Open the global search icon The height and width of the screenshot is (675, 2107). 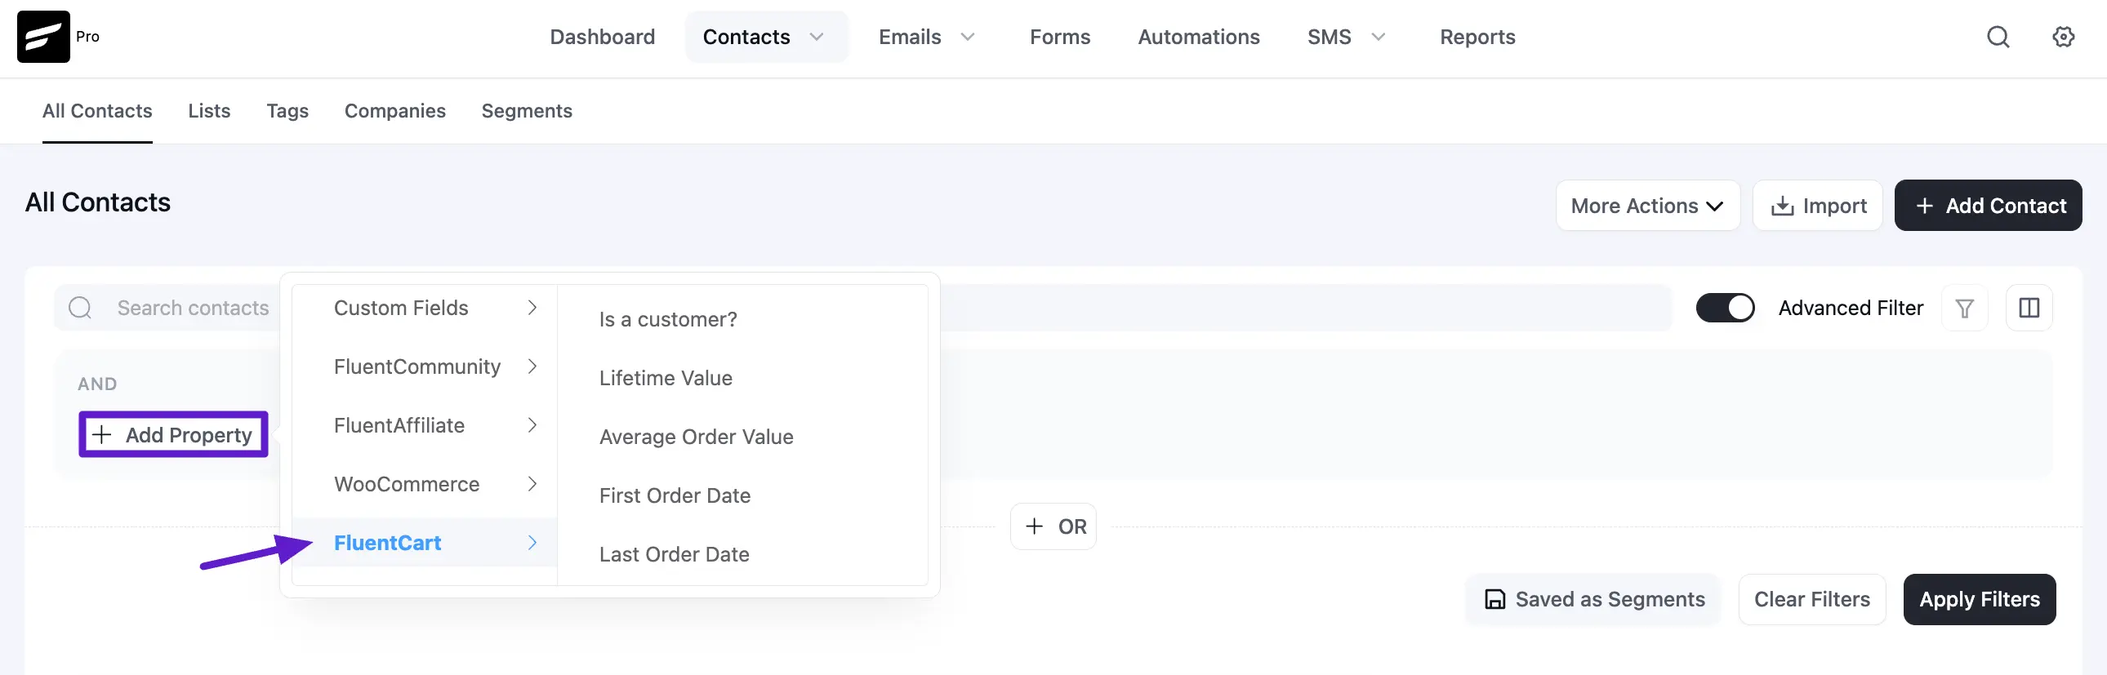pyautogui.click(x=1998, y=37)
